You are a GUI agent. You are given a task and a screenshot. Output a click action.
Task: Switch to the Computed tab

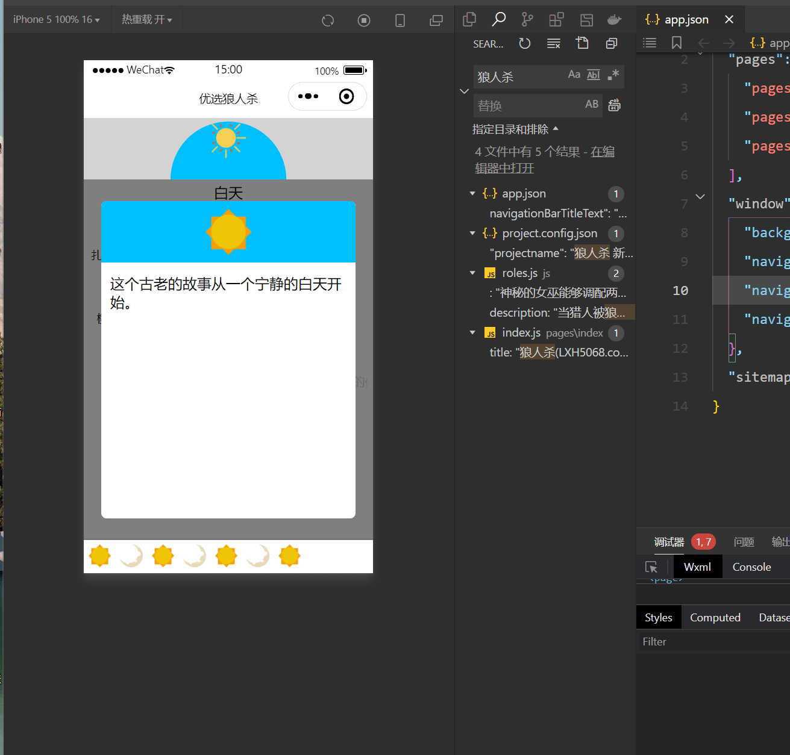pos(715,618)
